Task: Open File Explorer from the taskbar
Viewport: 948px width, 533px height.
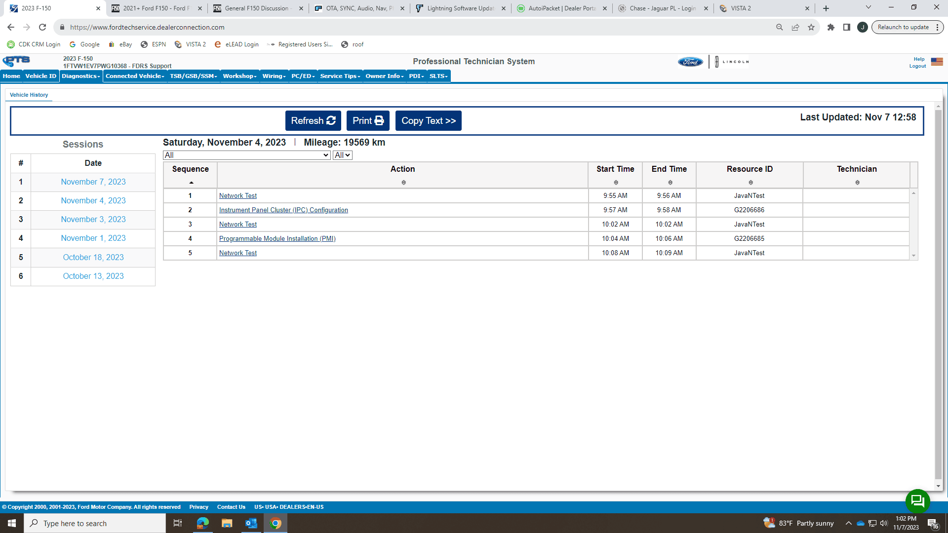Action: click(227, 523)
